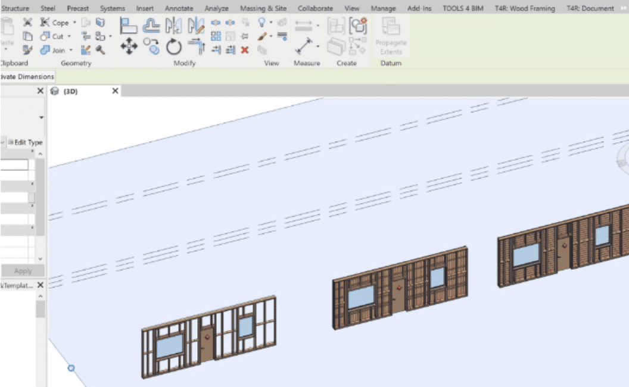
Task: Click the Trim/Extend Single Element tool
Action: pos(216,50)
